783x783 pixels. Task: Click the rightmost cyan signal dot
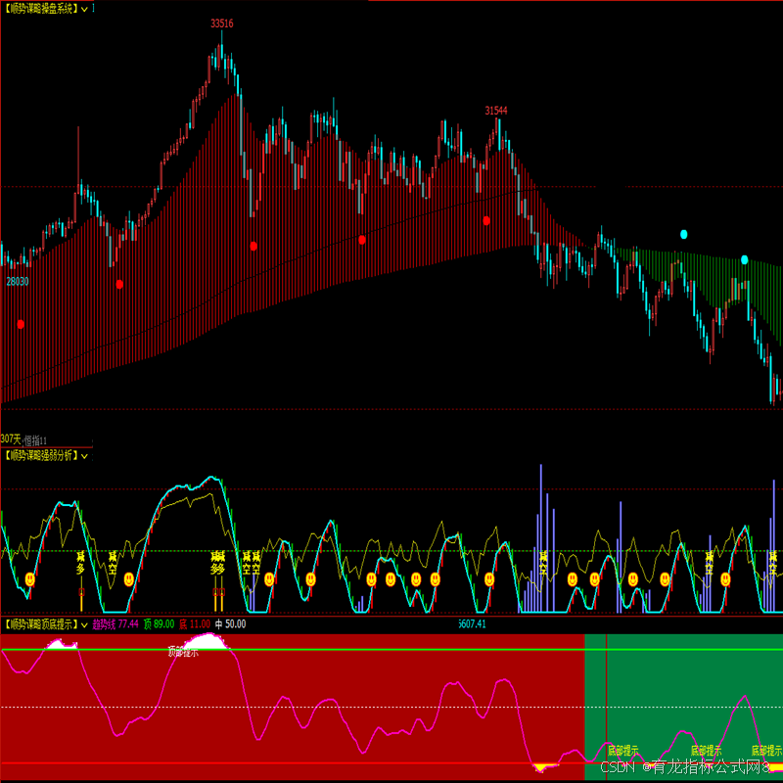click(x=745, y=259)
